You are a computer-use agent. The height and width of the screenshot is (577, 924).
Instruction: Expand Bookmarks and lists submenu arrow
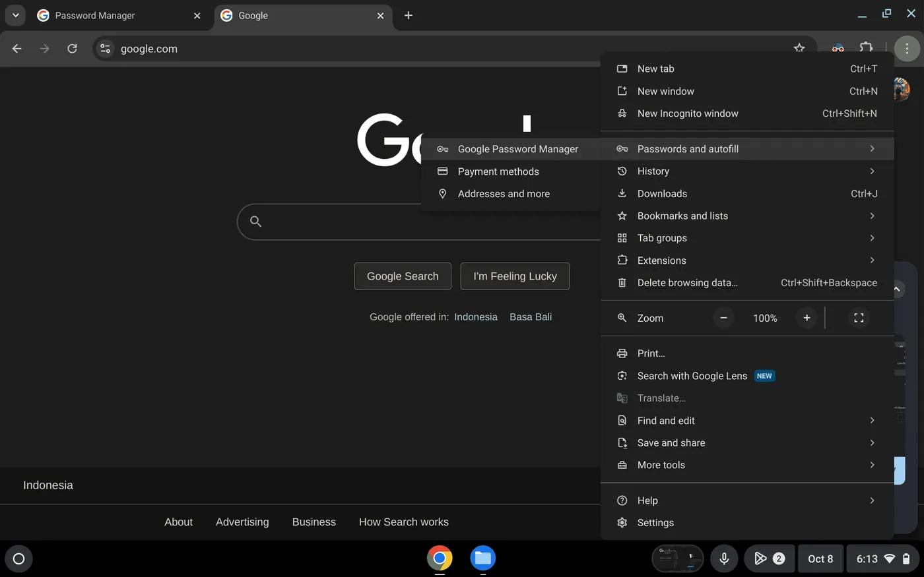[x=872, y=216]
